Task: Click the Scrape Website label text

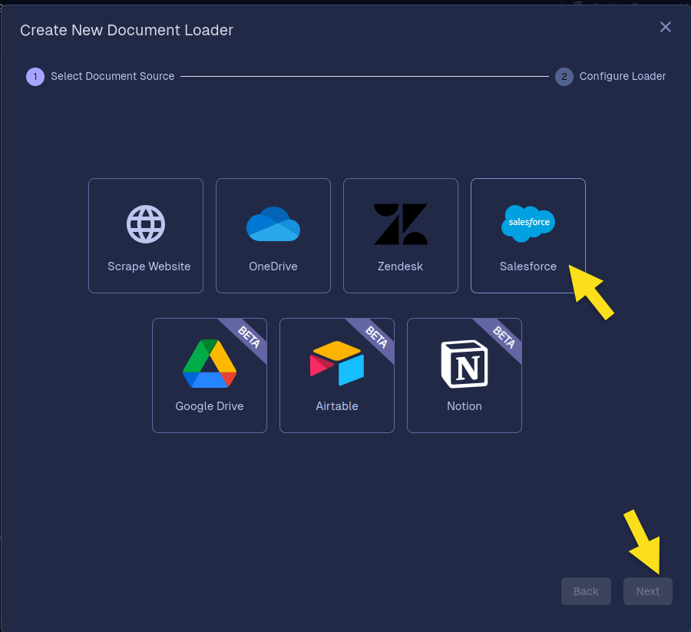Action: 149,266
